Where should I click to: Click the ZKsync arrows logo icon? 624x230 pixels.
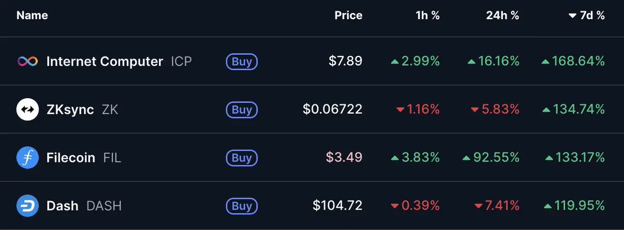point(27,110)
